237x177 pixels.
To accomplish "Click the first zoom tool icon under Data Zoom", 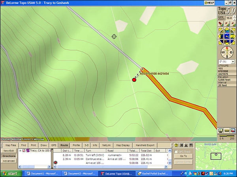I will click(x=221, y=24).
